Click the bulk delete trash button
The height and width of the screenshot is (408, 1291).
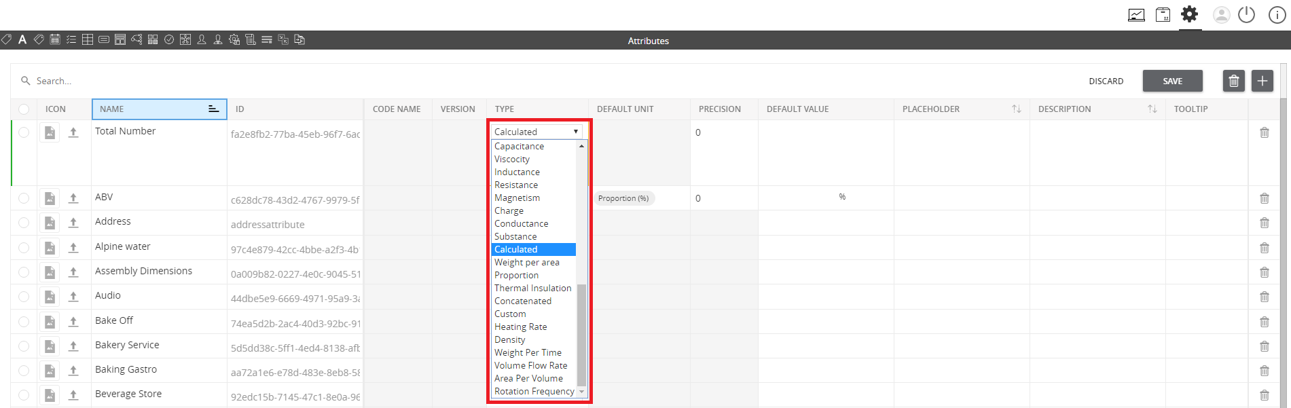point(1234,81)
